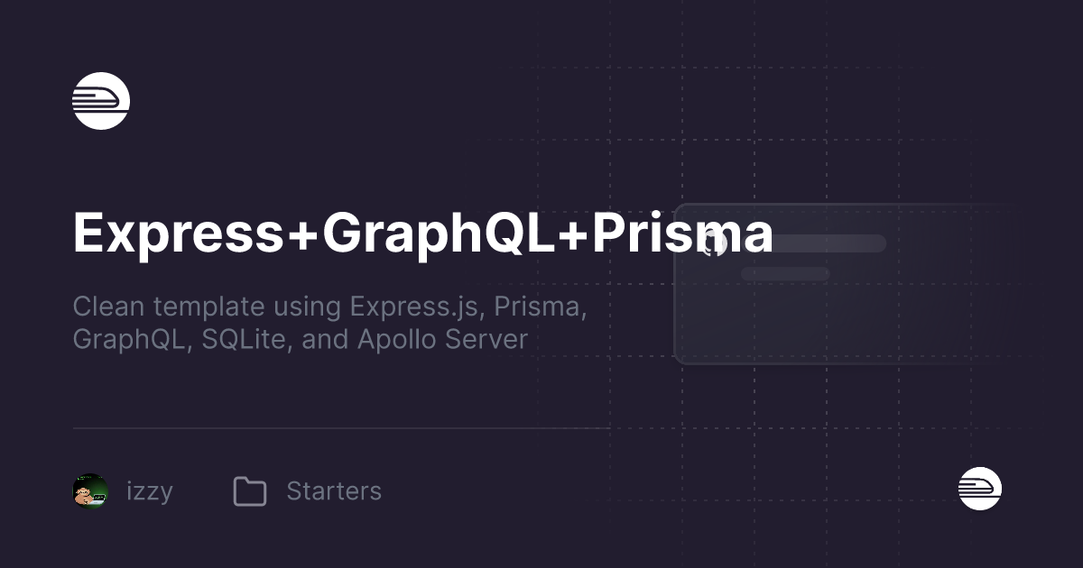
Task: Open izzy's profile avatar
Action: tap(90, 491)
